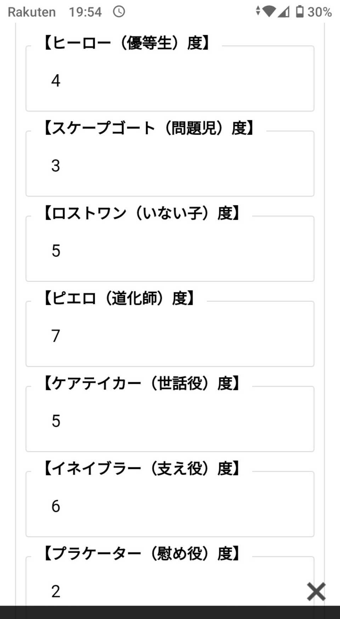Select the イネイブラー（支え役）度 field showing 6
340x619 pixels.
[170, 504]
